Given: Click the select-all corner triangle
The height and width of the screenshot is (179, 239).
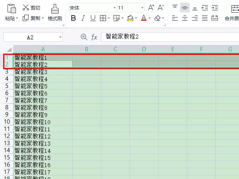Looking at the screenshot, I should click(x=10, y=50).
